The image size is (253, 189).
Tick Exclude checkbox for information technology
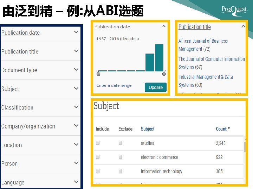120,171
